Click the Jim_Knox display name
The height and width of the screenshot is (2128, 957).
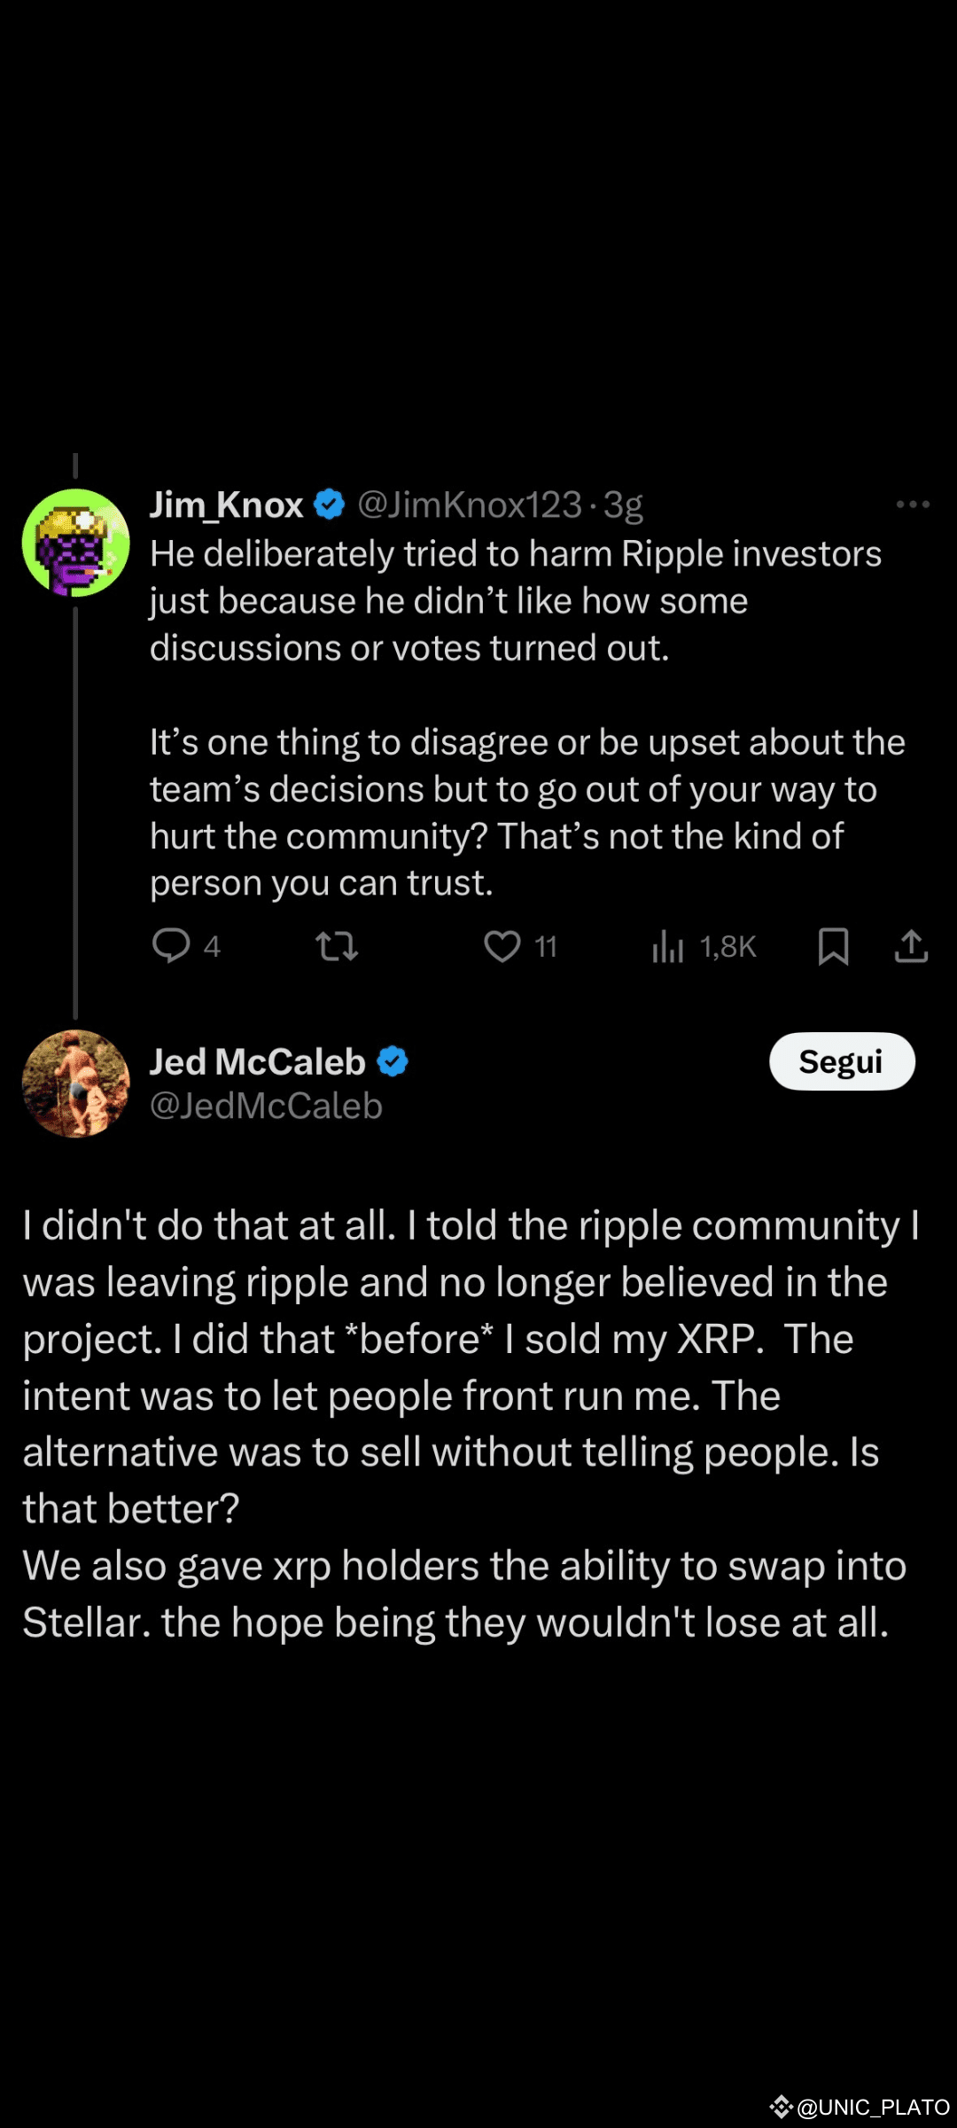coord(227,505)
